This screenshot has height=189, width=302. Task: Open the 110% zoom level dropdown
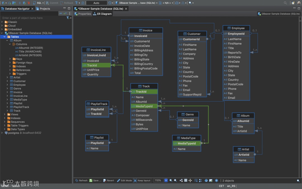tap(166, 181)
